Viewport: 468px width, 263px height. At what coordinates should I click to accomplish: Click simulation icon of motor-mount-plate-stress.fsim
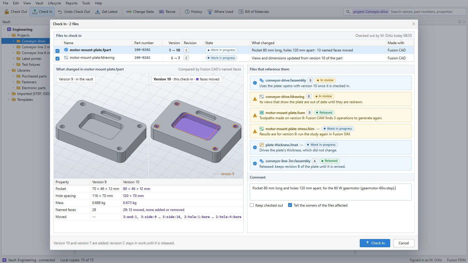tap(262, 129)
